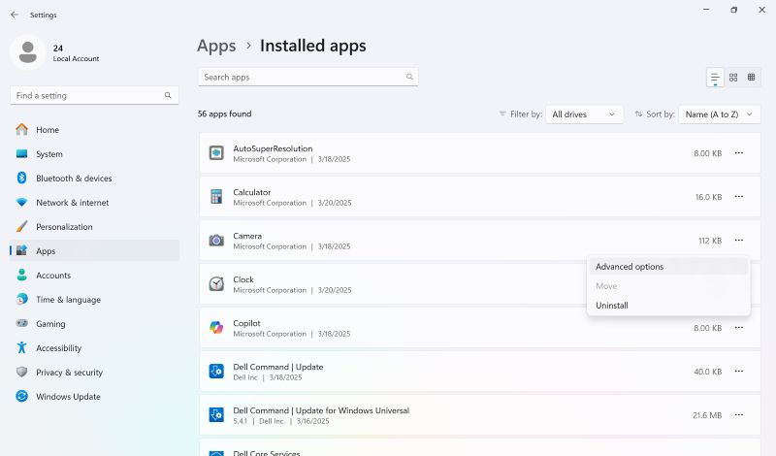Screen dimensions: 776x456
Task: Open more options for Dell Command Update
Action: [x=739, y=372]
